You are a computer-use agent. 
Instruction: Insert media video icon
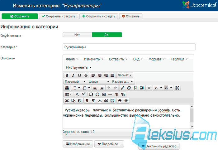tap(104, 94)
